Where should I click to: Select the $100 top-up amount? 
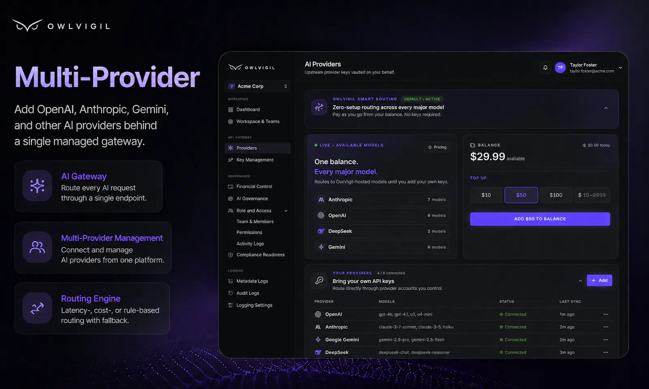[x=556, y=195]
